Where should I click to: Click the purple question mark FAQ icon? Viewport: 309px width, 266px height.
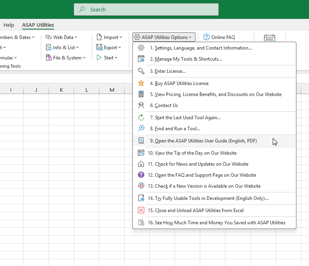141,175
